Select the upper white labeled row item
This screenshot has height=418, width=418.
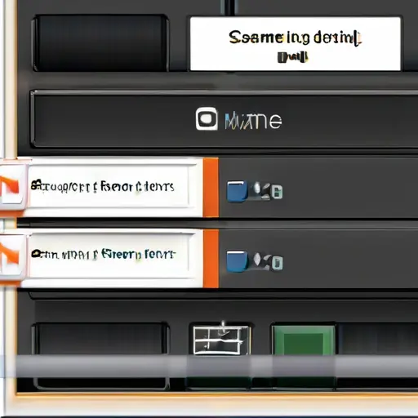[109, 187]
